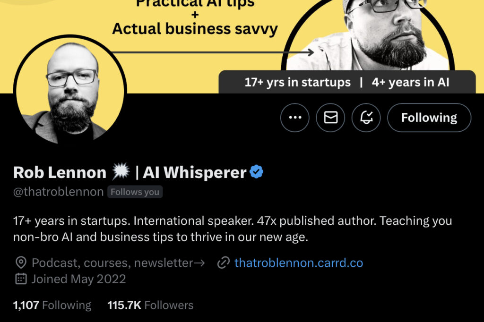Click the Following button to unfollow
Viewport: 484px width, 322px height.
click(429, 118)
